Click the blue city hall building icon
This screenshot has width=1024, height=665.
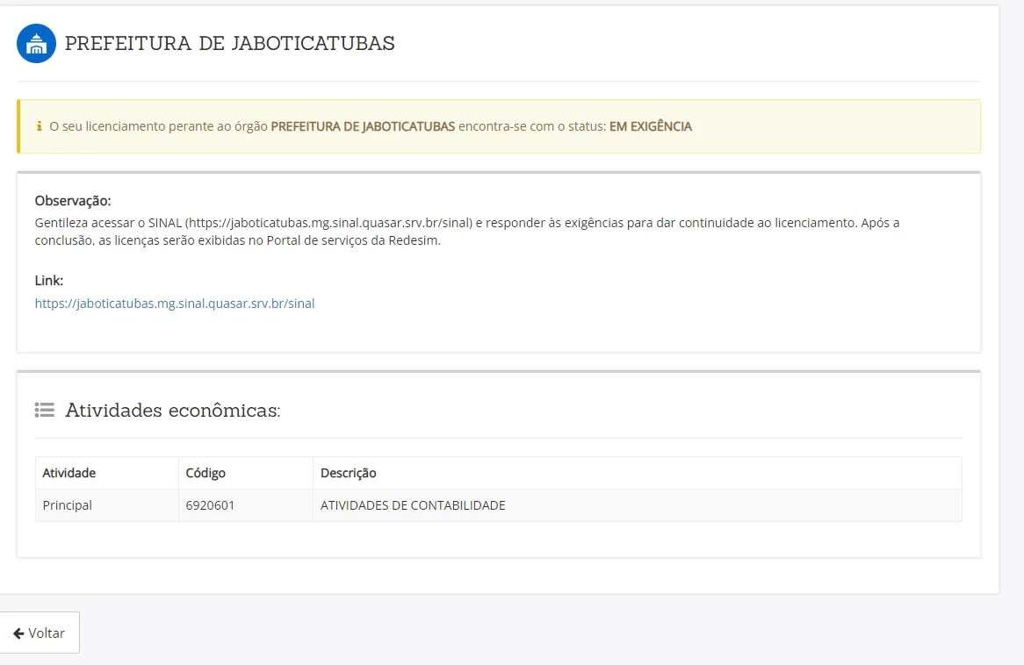pyautogui.click(x=37, y=44)
